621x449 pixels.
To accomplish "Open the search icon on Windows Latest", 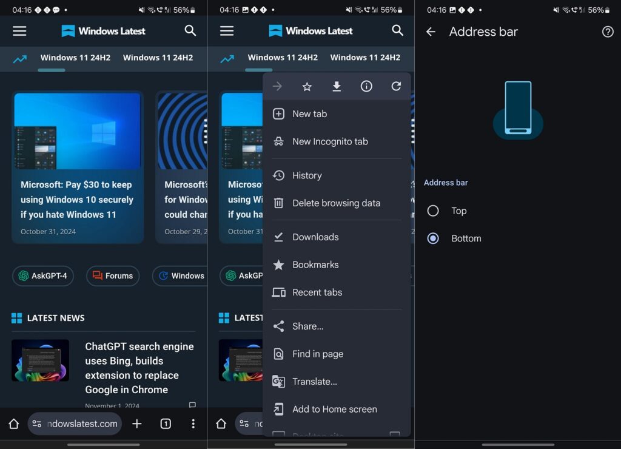I will 190,31.
